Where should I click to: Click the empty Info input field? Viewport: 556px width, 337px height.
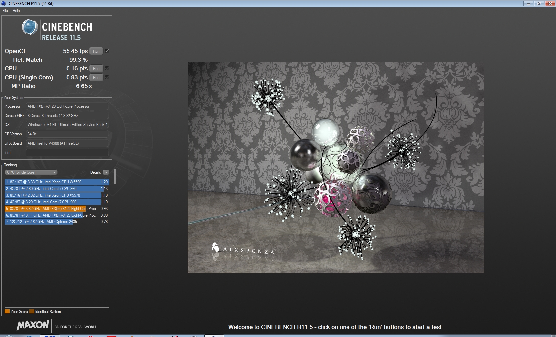67,153
